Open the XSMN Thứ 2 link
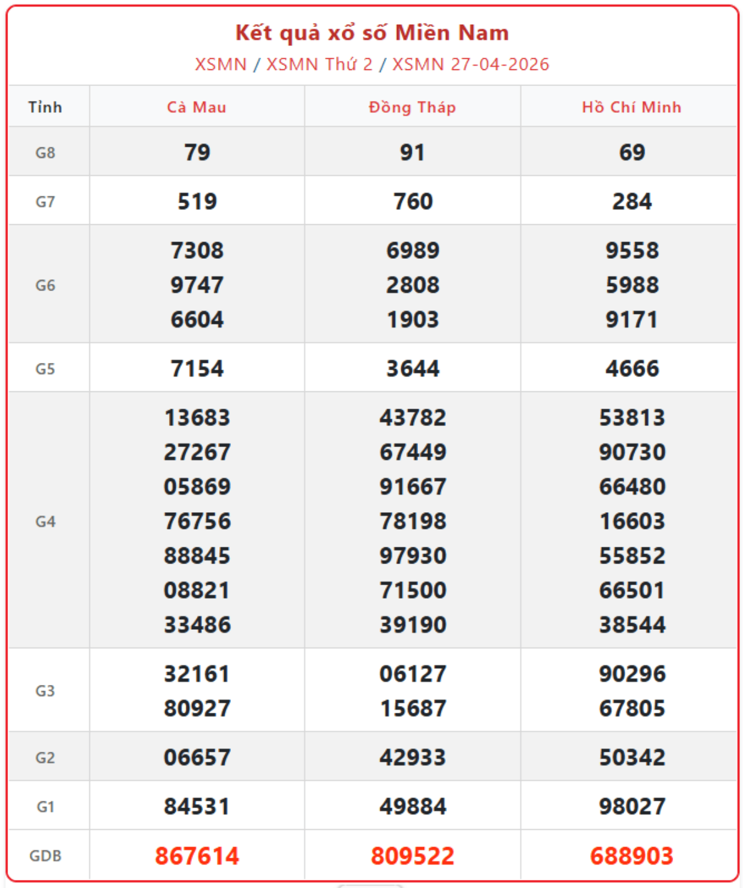Image resolution: width=743 pixels, height=888 pixels. click(x=319, y=64)
